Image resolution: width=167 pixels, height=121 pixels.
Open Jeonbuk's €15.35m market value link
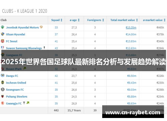coord(131,27)
